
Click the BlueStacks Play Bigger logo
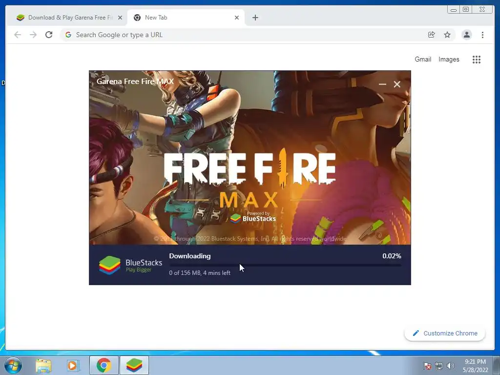pos(130,265)
